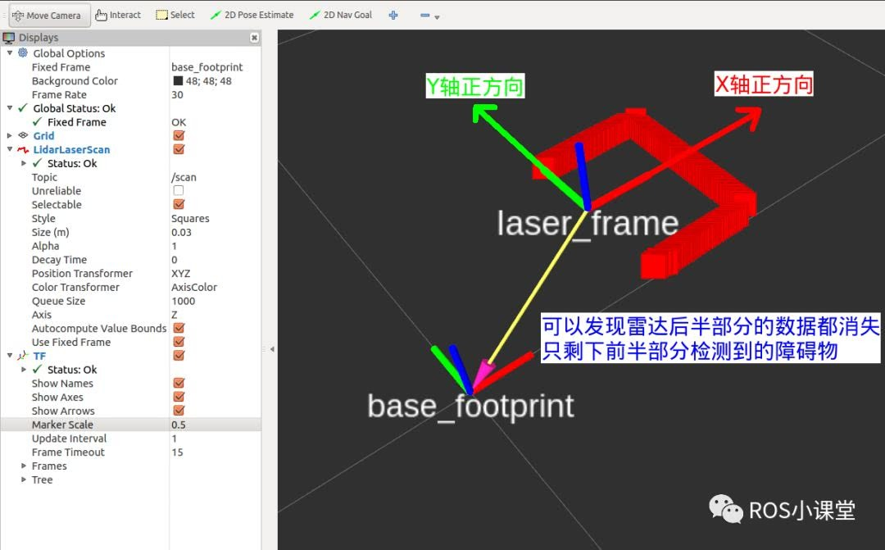Click the TF Status Ok checkmark

pyautogui.click(x=37, y=370)
